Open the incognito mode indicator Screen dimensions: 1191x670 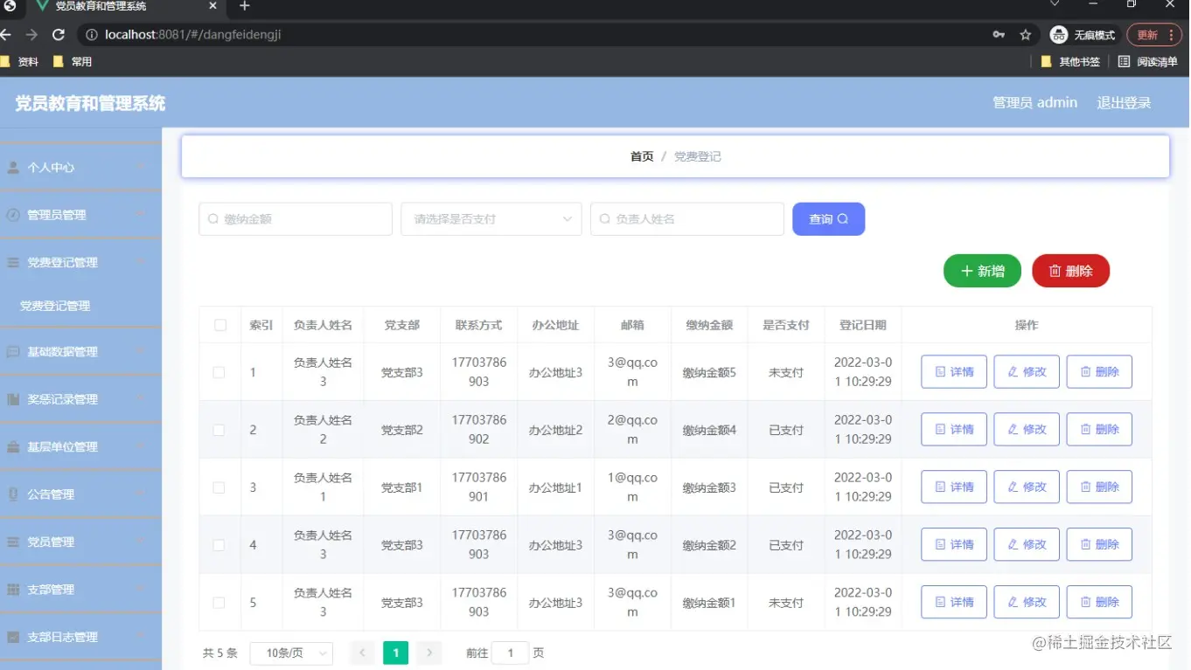[1083, 35]
